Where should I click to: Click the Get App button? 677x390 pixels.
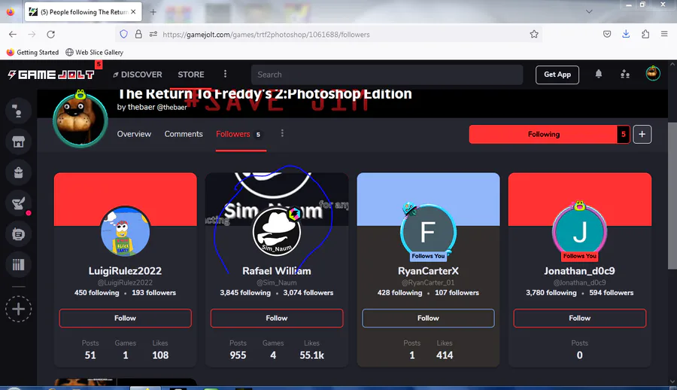tap(557, 75)
